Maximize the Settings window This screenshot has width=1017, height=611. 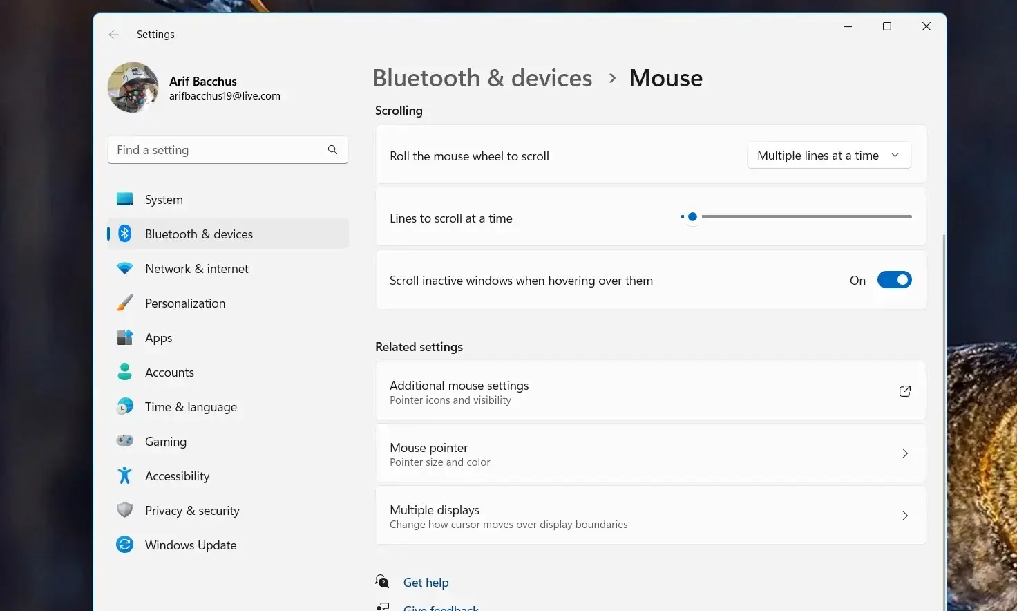[x=887, y=26]
